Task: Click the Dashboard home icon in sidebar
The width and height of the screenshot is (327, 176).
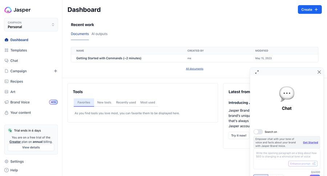Action: pyautogui.click(x=7, y=40)
